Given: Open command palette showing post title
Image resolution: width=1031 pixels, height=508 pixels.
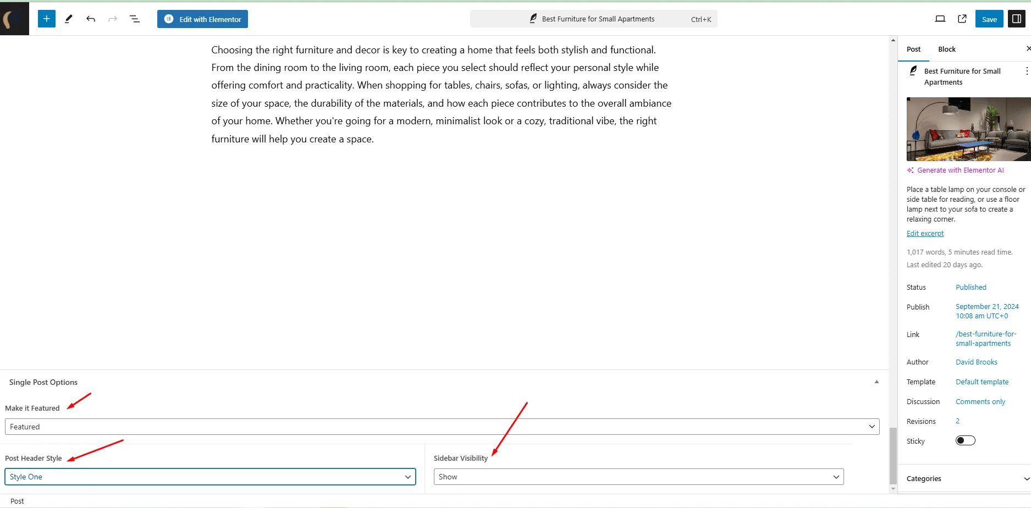Looking at the screenshot, I should pos(593,19).
